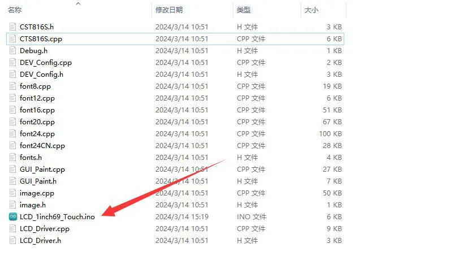Viewport: 476px width, 265px height.
Task: Click the 2 KB size of DEV_Config.cpp
Action: pyautogui.click(x=334, y=63)
